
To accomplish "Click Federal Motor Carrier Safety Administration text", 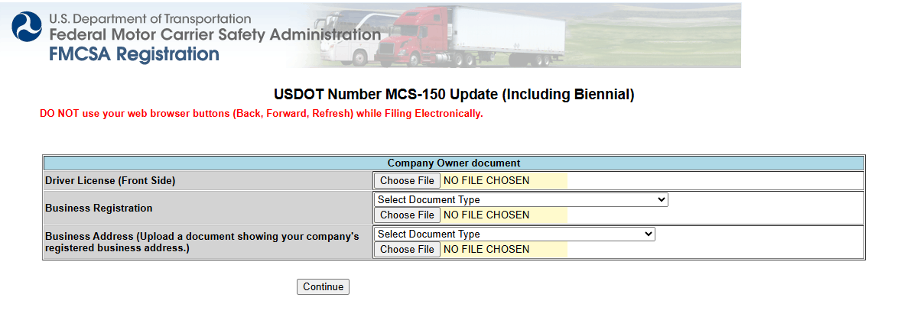I will [215, 35].
